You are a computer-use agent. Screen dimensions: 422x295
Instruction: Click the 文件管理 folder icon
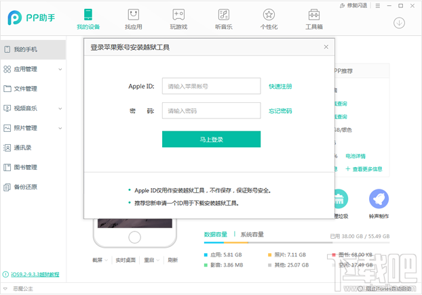(x=7, y=89)
